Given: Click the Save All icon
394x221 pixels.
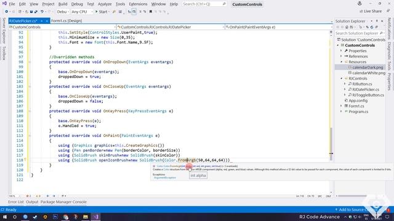Looking at the screenshot, I should click(36, 12).
